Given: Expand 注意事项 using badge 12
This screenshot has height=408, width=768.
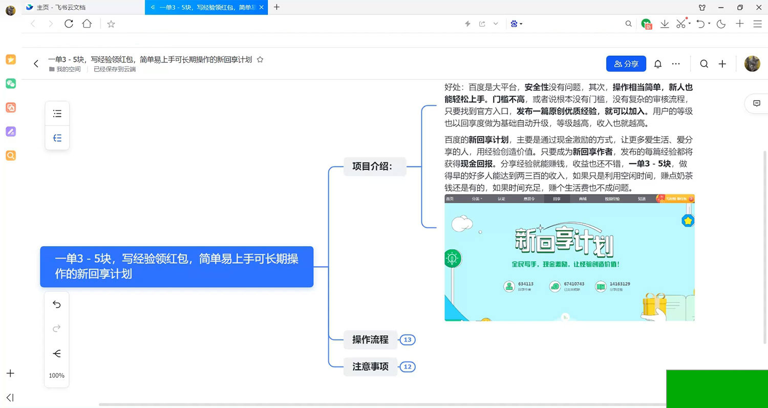Looking at the screenshot, I should [408, 367].
